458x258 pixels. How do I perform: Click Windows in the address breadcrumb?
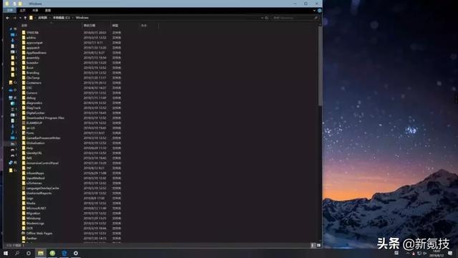click(x=82, y=18)
